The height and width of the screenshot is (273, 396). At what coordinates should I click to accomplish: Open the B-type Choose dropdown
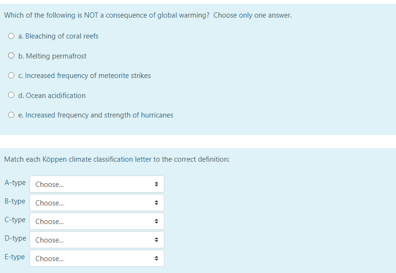coord(97,203)
